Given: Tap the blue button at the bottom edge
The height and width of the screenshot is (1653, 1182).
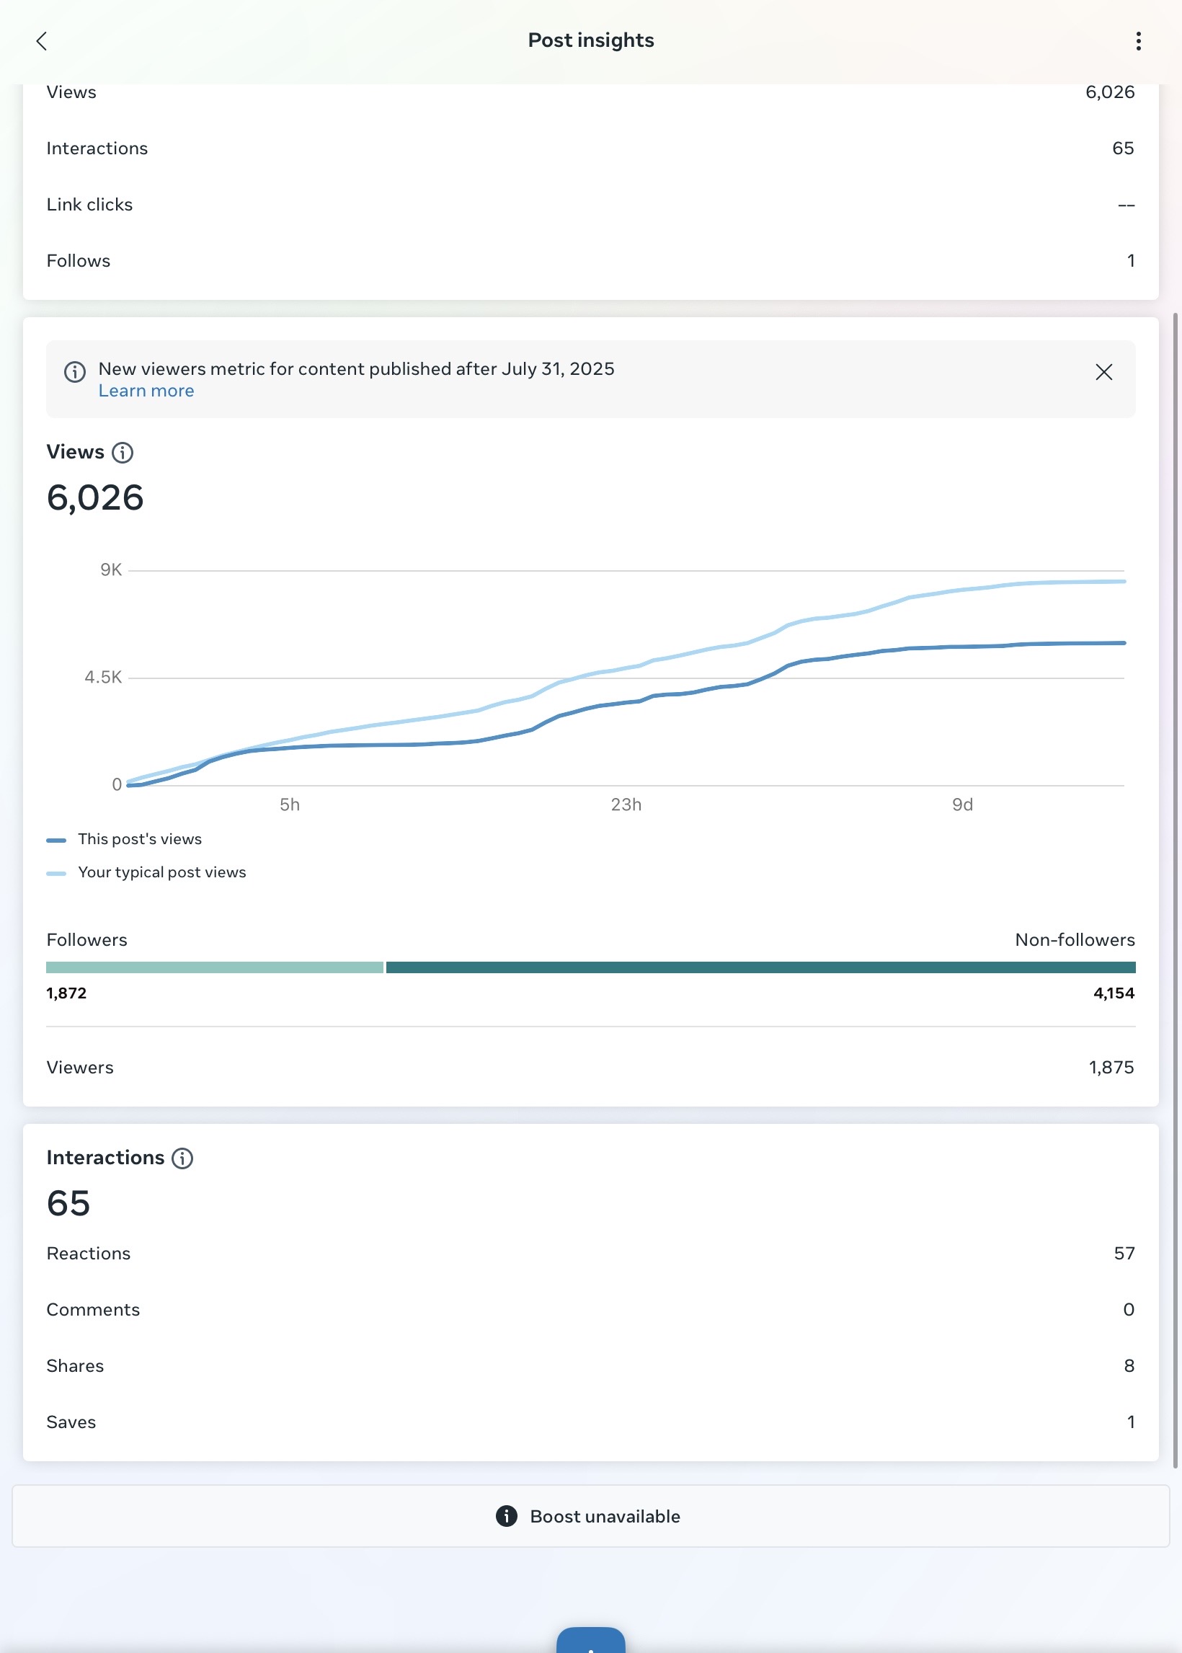Looking at the screenshot, I should click(x=590, y=1641).
